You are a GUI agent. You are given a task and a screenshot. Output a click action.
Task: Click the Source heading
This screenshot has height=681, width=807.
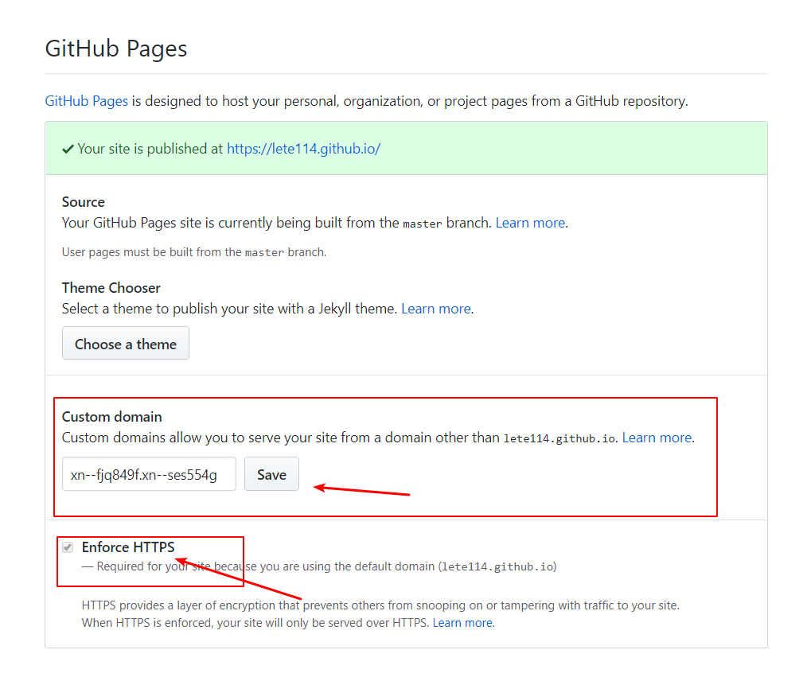coord(84,202)
